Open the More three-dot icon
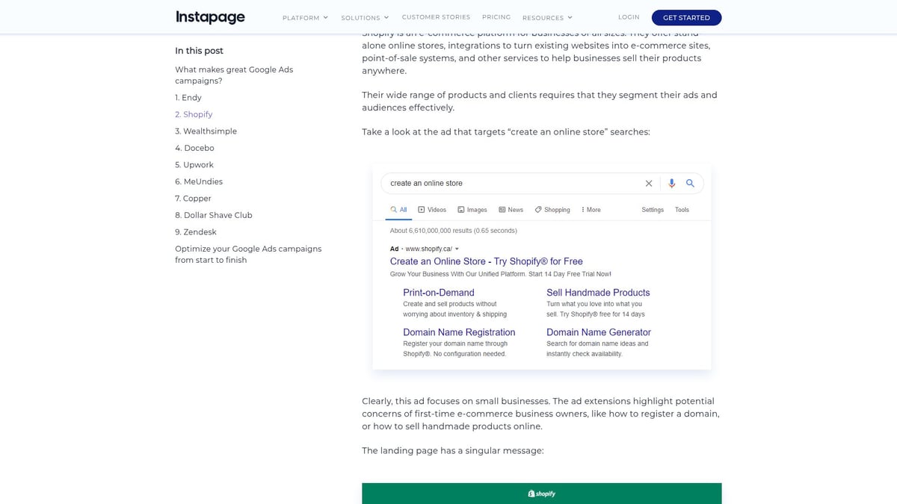Image resolution: width=897 pixels, height=504 pixels. pos(583,210)
